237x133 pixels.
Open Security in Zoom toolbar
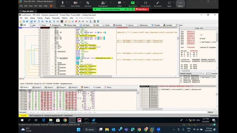(88, 4)
